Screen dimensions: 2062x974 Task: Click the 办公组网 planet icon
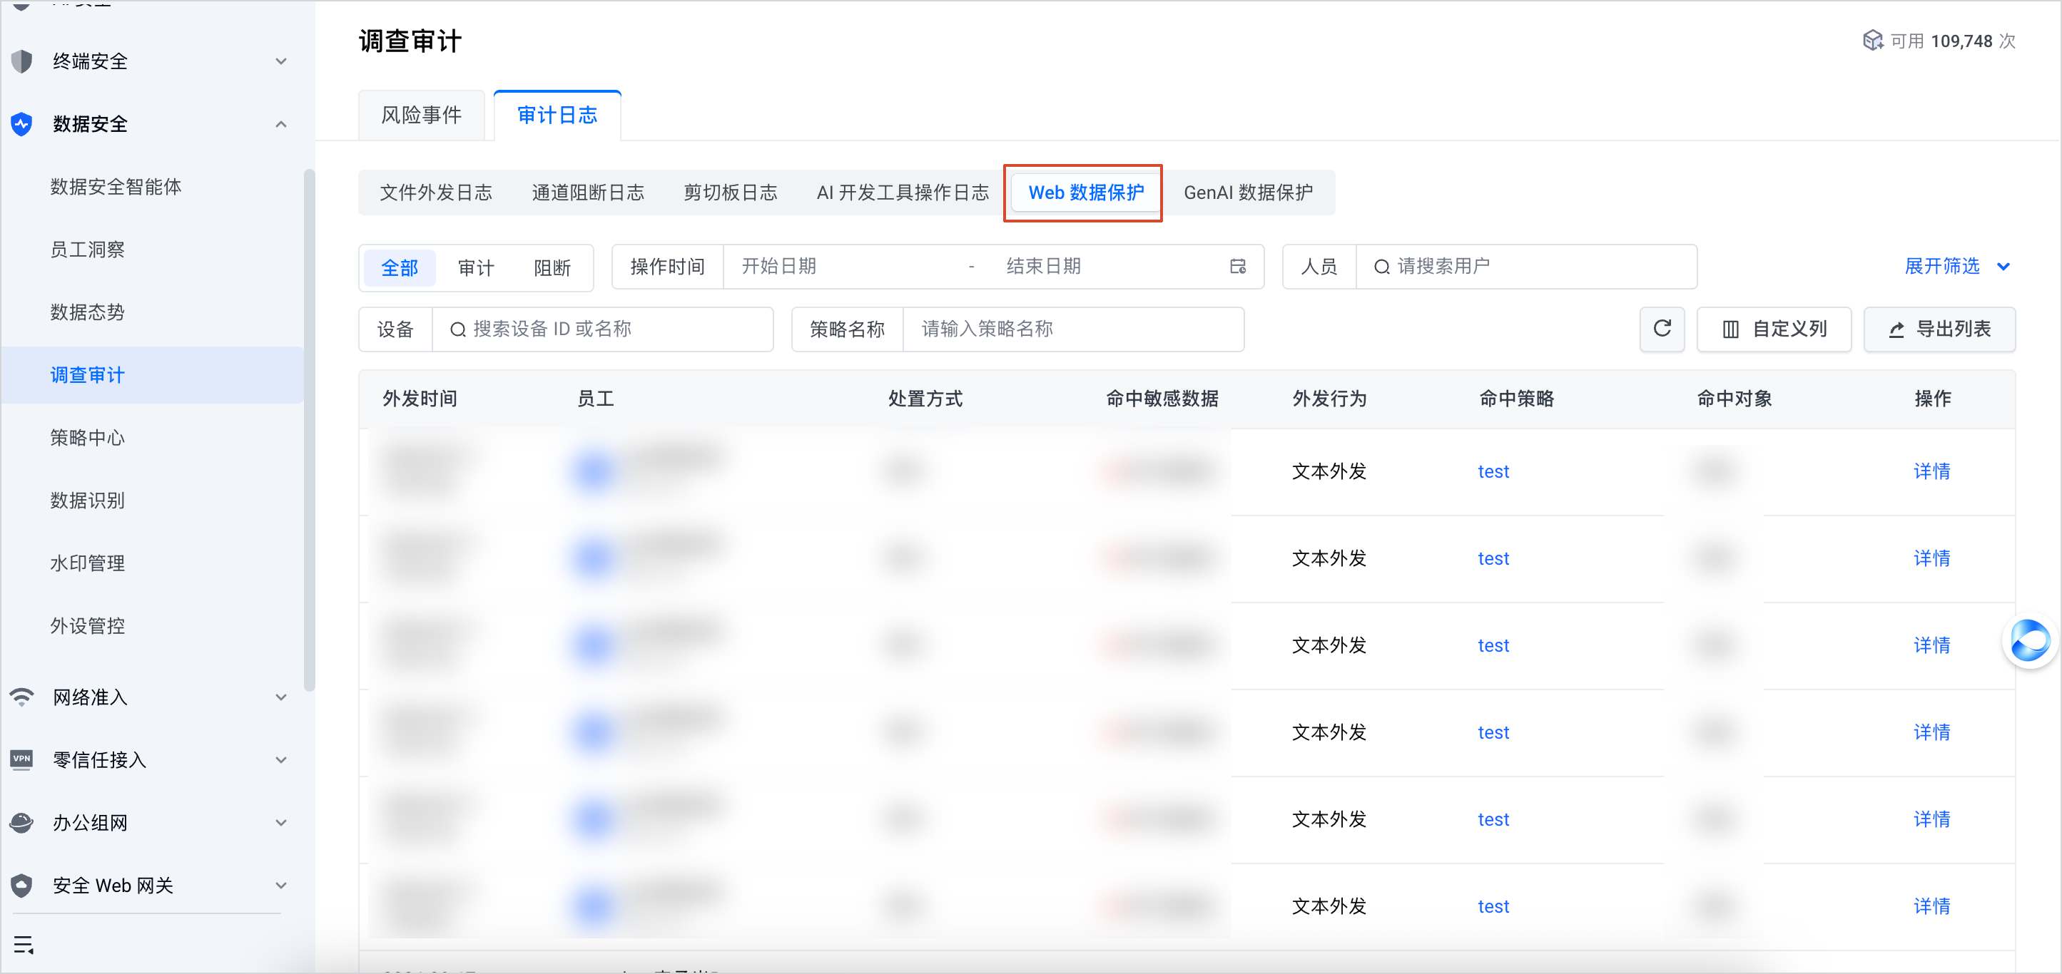coord(21,822)
